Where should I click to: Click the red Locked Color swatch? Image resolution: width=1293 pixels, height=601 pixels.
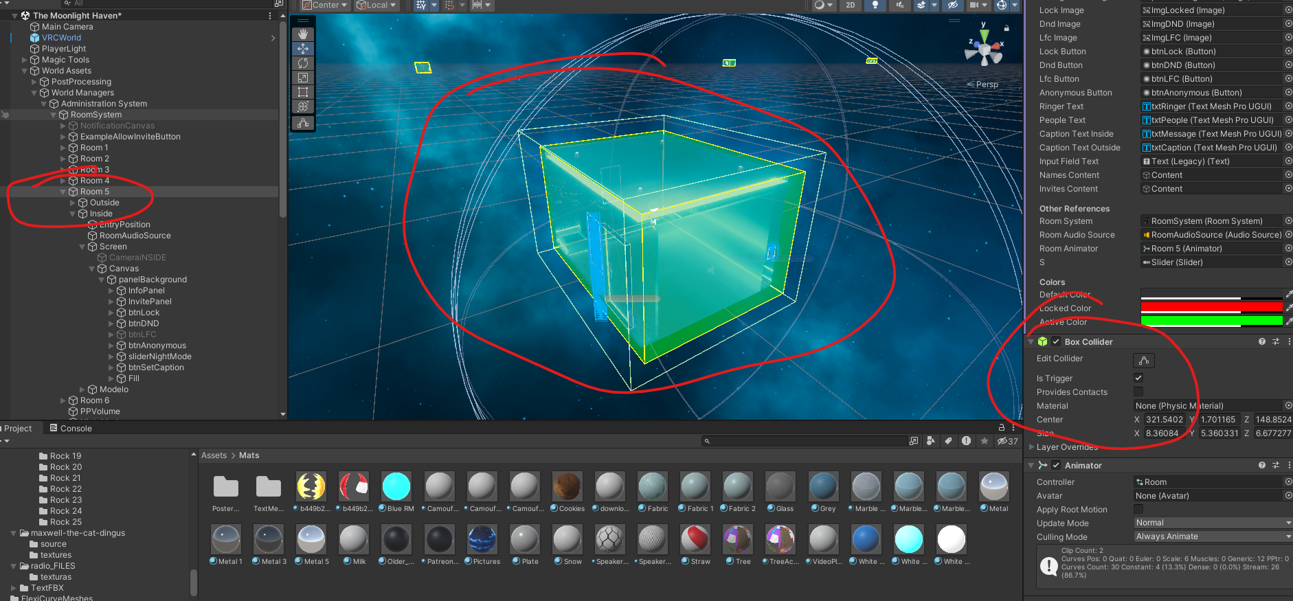point(1211,307)
